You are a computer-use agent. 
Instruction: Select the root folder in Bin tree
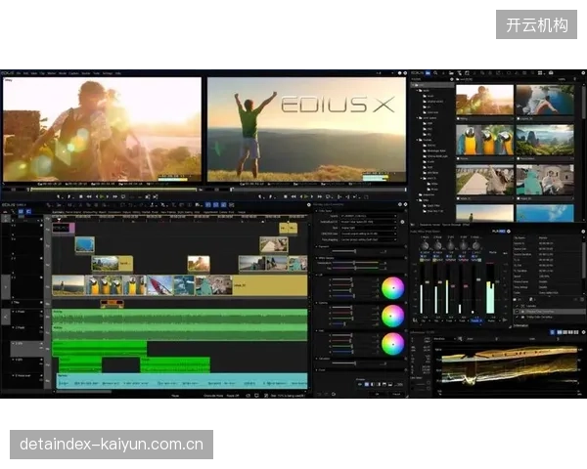click(x=432, y=85)
